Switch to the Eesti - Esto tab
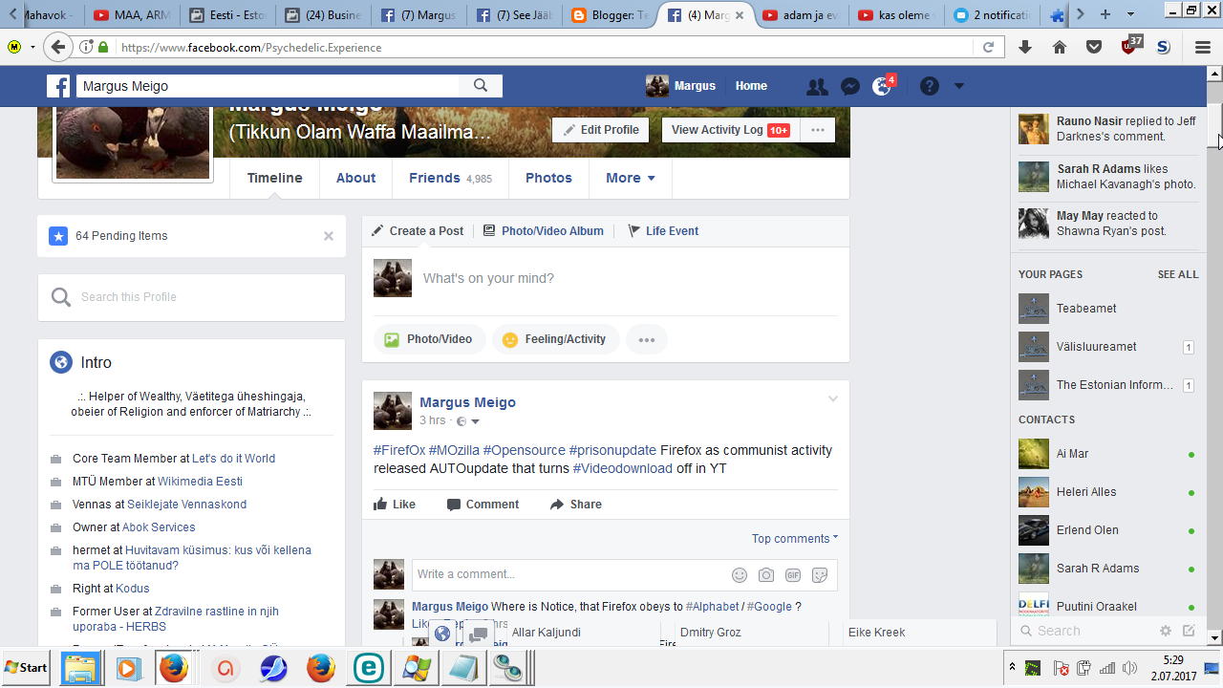Screen dimensions: 1223x688 [x=227, y=15]
